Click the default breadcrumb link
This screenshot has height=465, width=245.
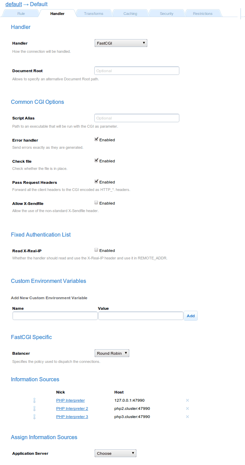click(x=14, y=4)
